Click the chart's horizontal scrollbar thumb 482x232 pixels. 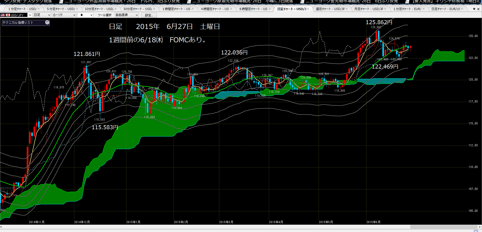[x=444, y=227]
